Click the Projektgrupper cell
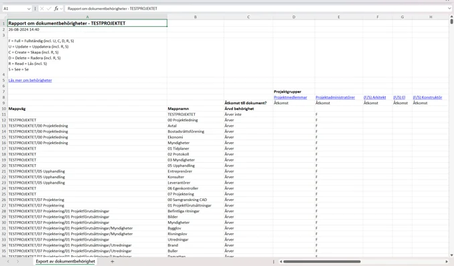The width and height of the screenshot is (454, 266). 293,92
